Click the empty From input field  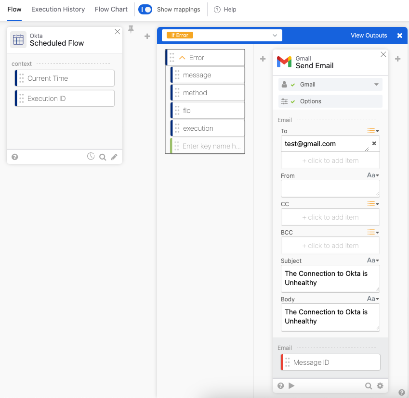point(330,188)
